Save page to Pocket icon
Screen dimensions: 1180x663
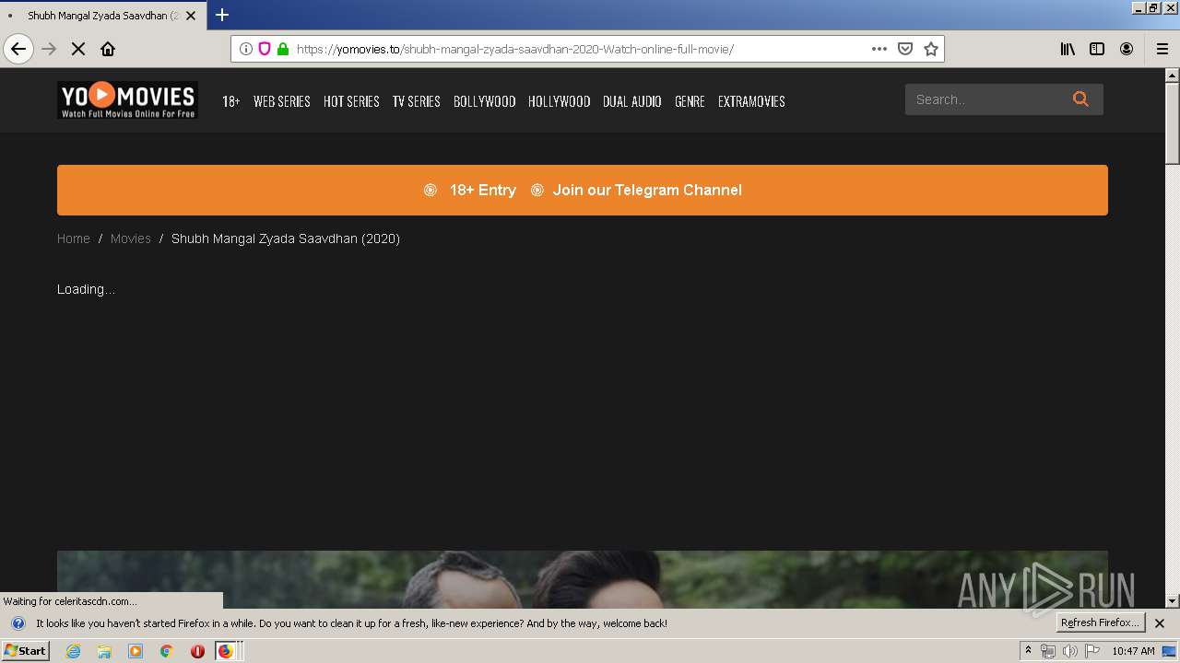905,49
